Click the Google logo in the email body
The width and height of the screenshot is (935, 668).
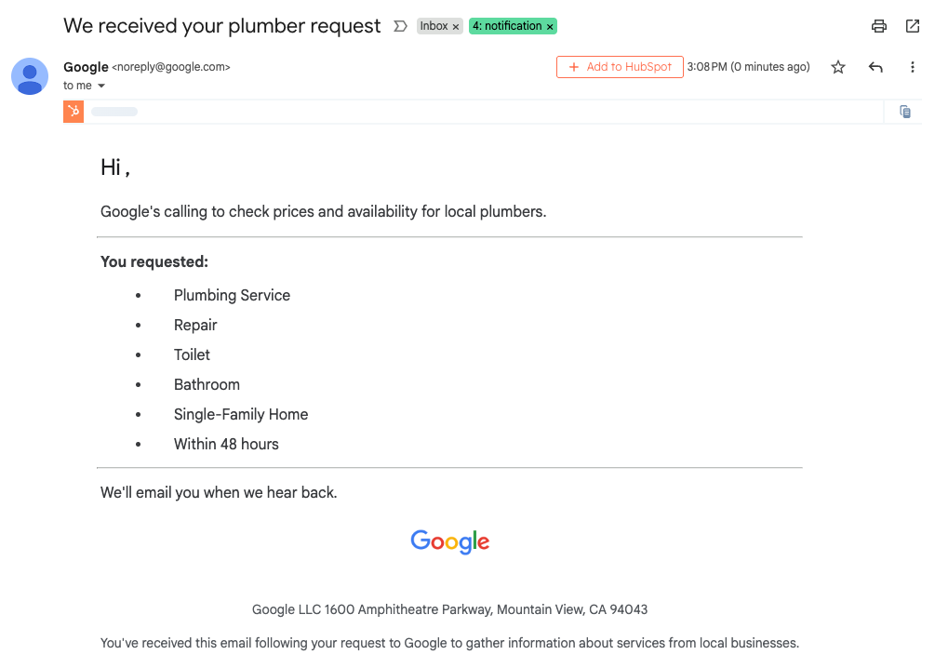(449, 541)
